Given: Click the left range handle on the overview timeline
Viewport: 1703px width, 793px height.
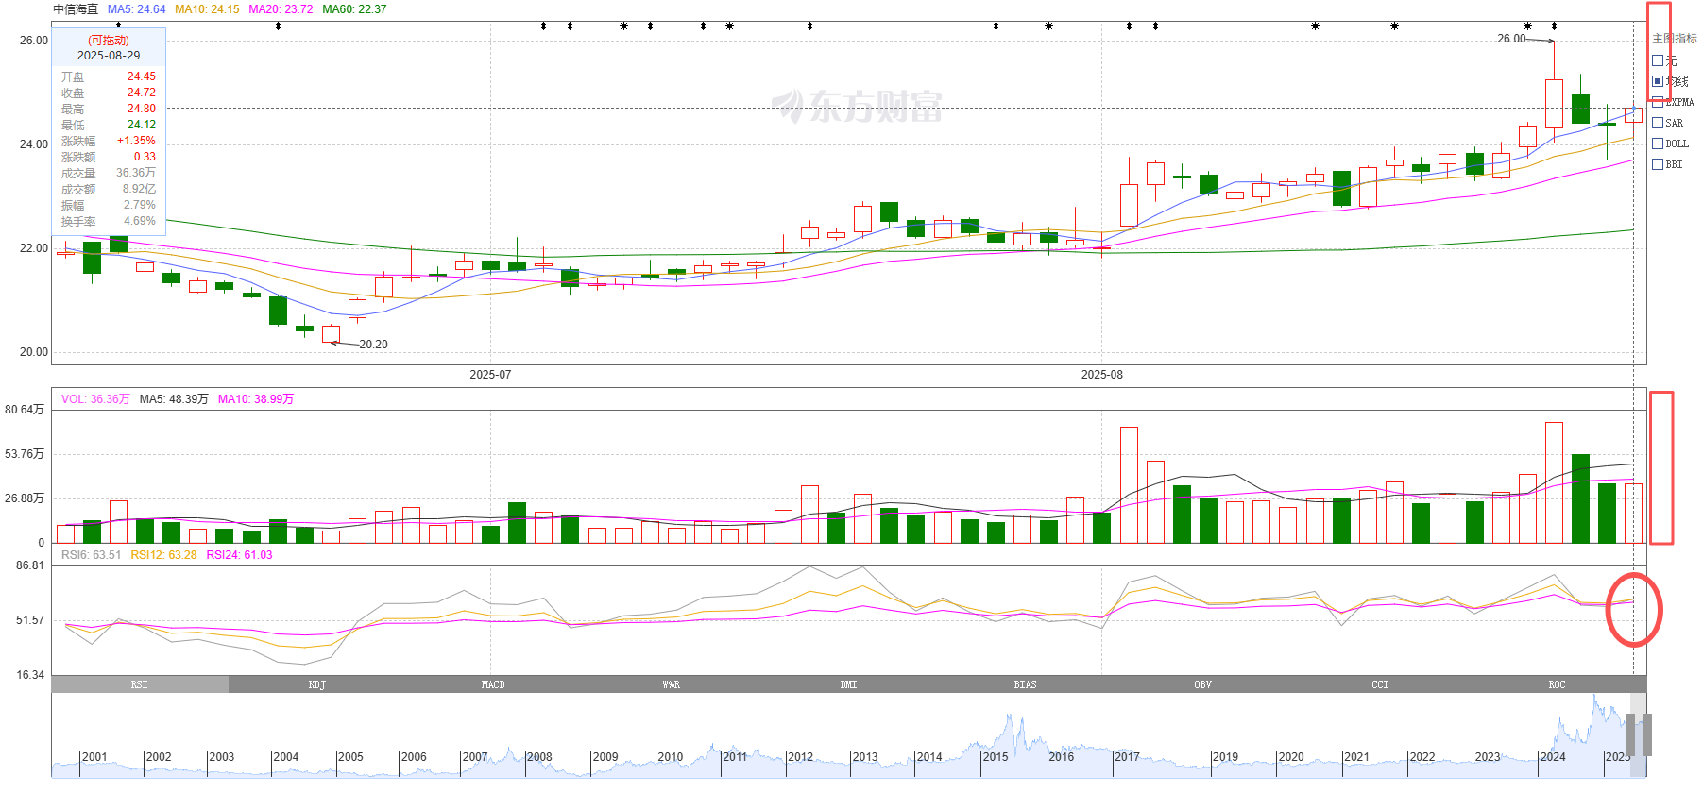Looking at the screenshot, I should [x=1630, y=734].
